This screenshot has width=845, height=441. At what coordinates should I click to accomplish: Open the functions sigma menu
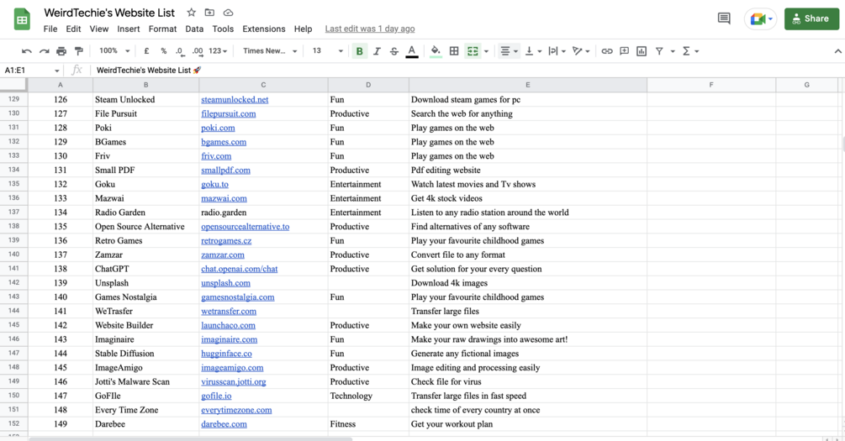coord(690,51)
